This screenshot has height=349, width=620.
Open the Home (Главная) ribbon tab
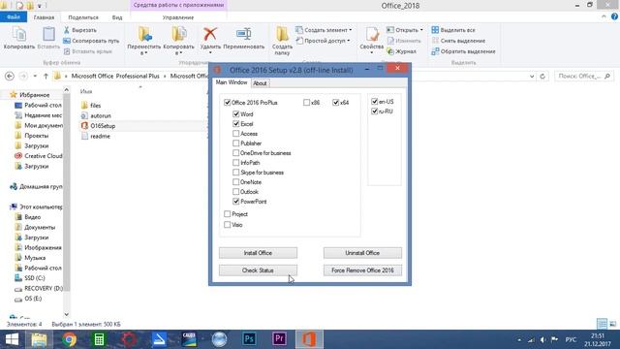click(44, 17)
